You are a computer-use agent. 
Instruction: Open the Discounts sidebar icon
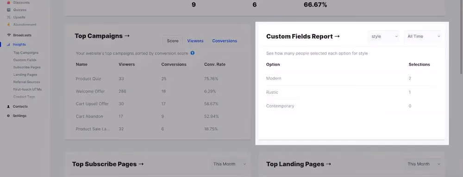coord(8,2)
